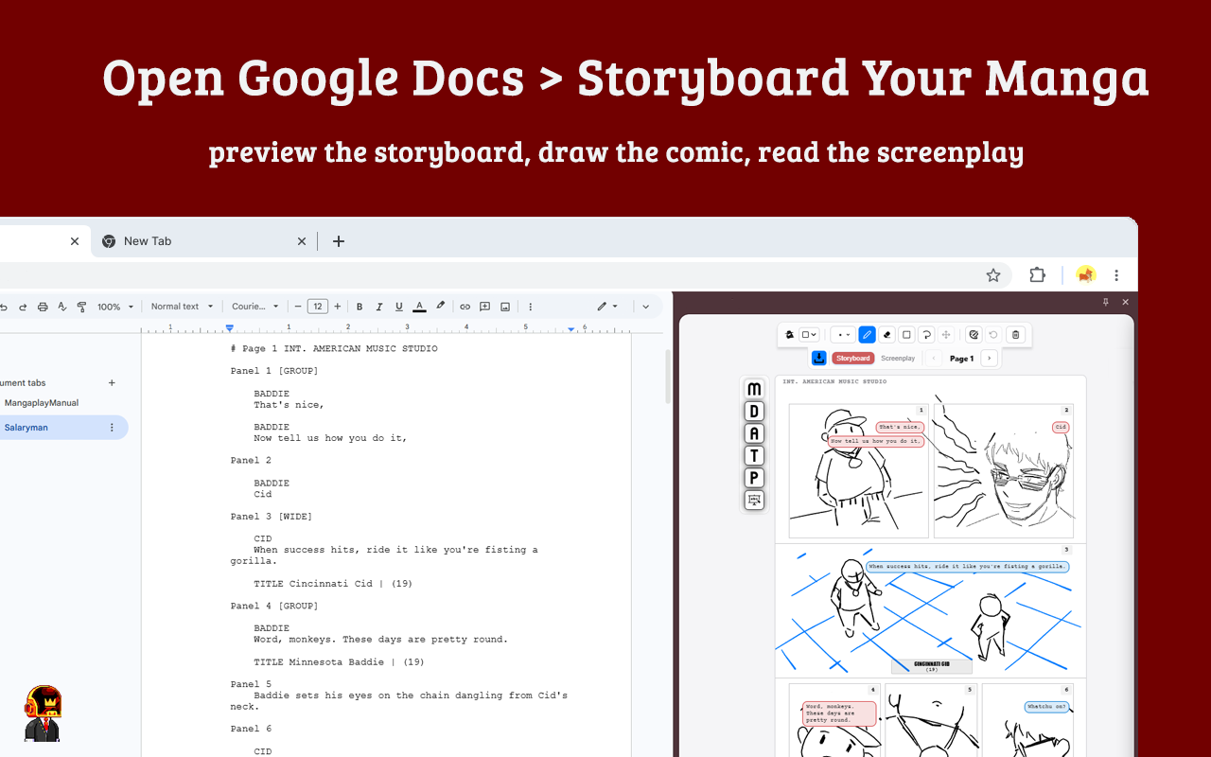This screenshot has width=1211, height=757.
Task: Click the font size field
Action: point(318,307)
